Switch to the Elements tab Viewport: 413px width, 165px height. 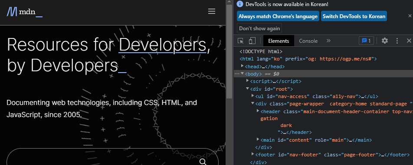point(279,41)
